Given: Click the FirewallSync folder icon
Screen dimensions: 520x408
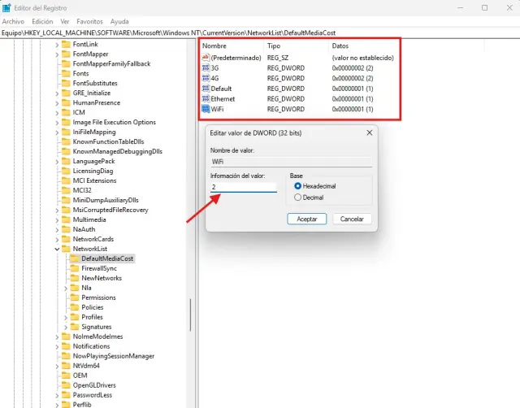Looking at the screenshot, I should point(74,268).
